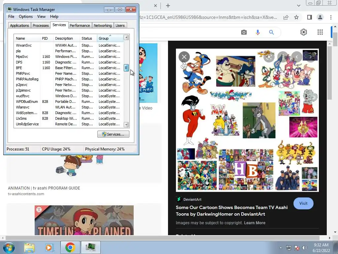Screen dimensions: 338x254
Task: Open the tv-asahicontents.com animation result
Action: [44, 188]
